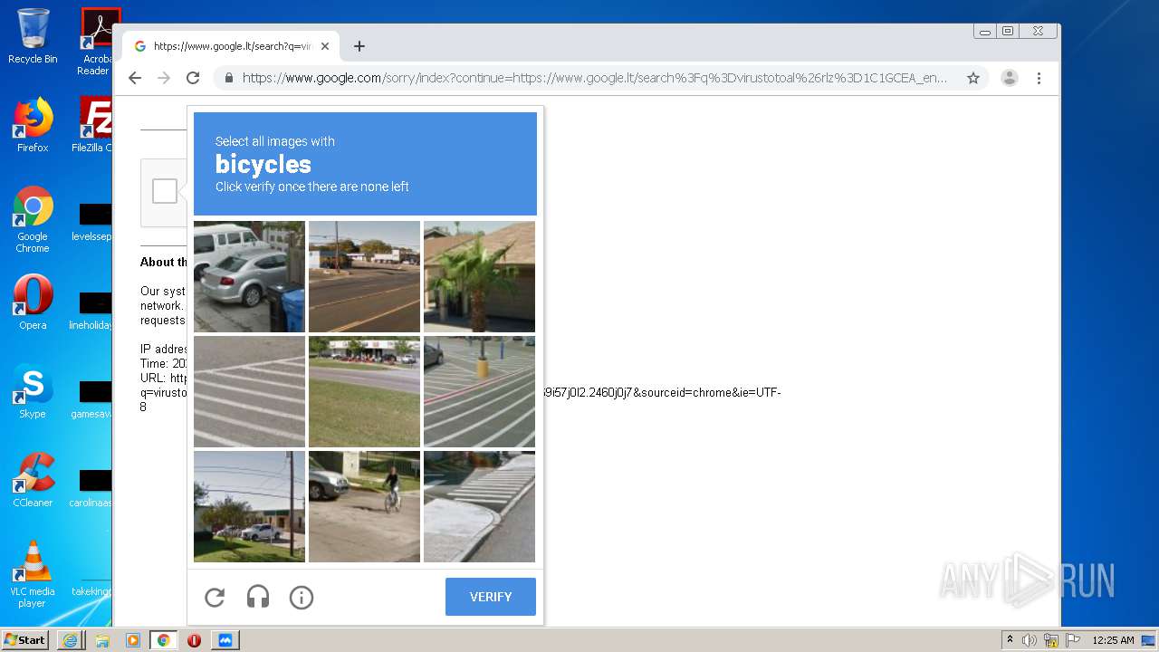Open the volume speaker tray icon
1159x652 pixels.
[1030, 640]
